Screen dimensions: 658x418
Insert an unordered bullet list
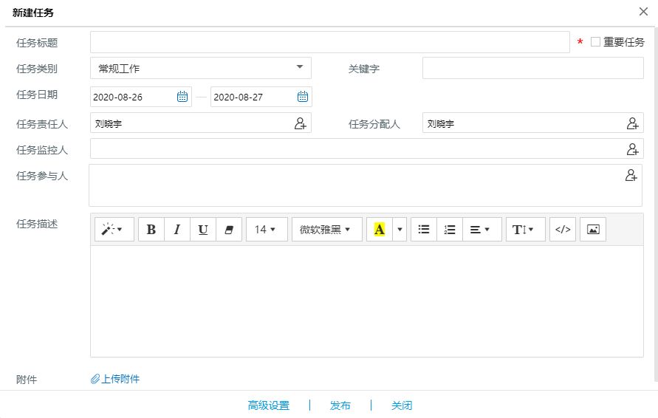(x=424, y=230)
